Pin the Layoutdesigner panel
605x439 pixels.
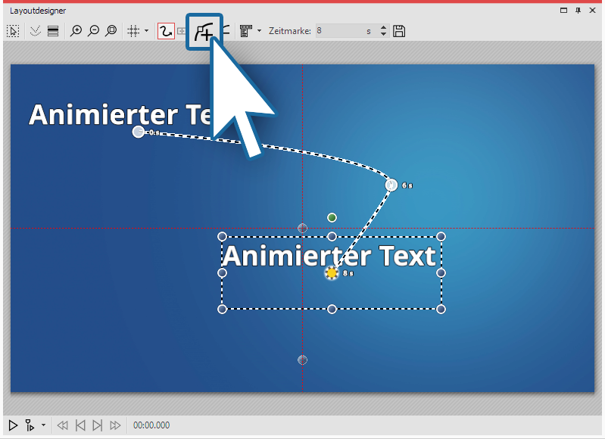click(x=577, y=11)
